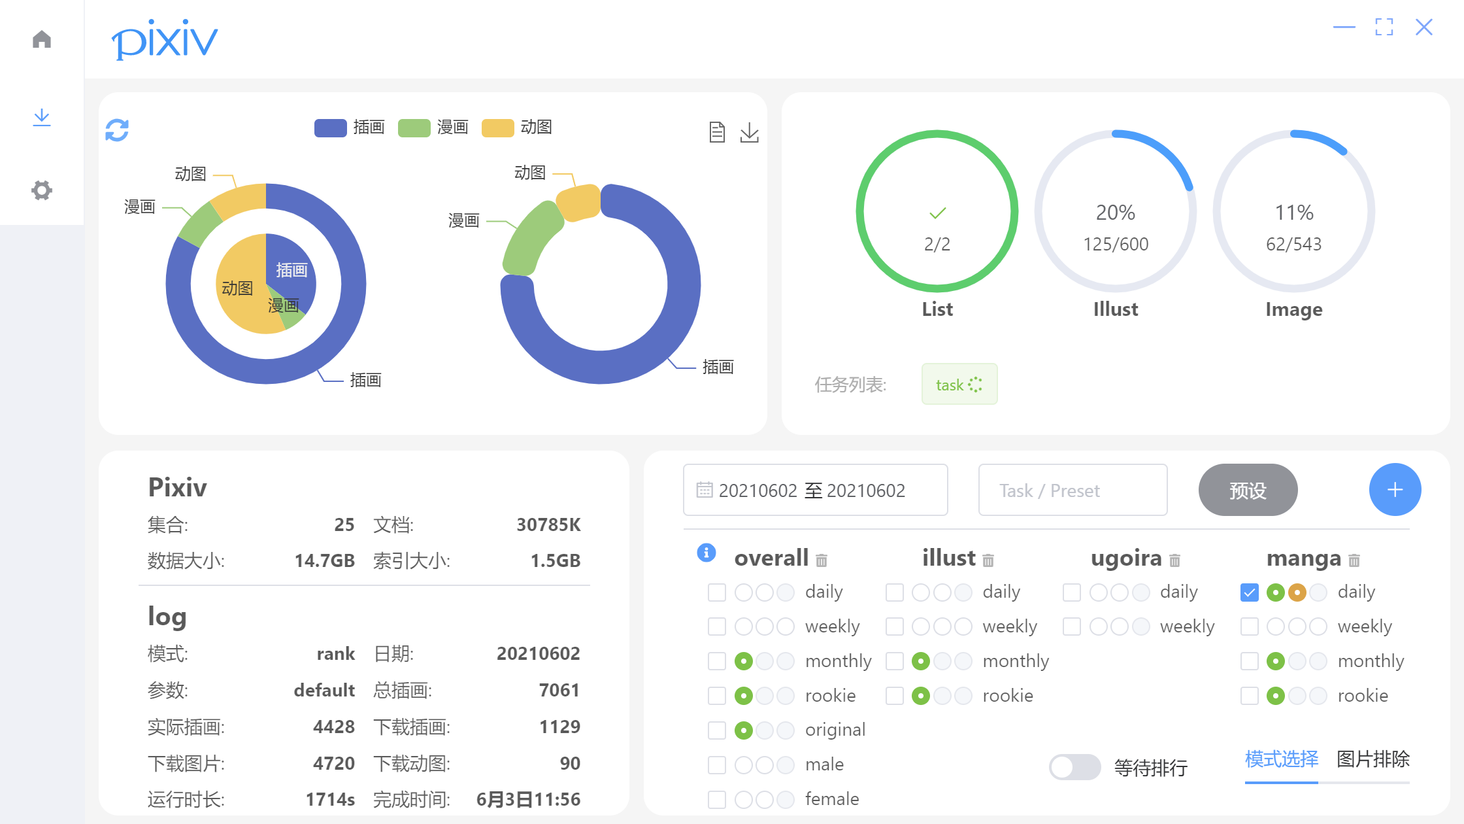Open the date range picker

[815, 490]
